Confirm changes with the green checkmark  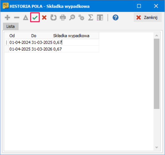point(35,17)
